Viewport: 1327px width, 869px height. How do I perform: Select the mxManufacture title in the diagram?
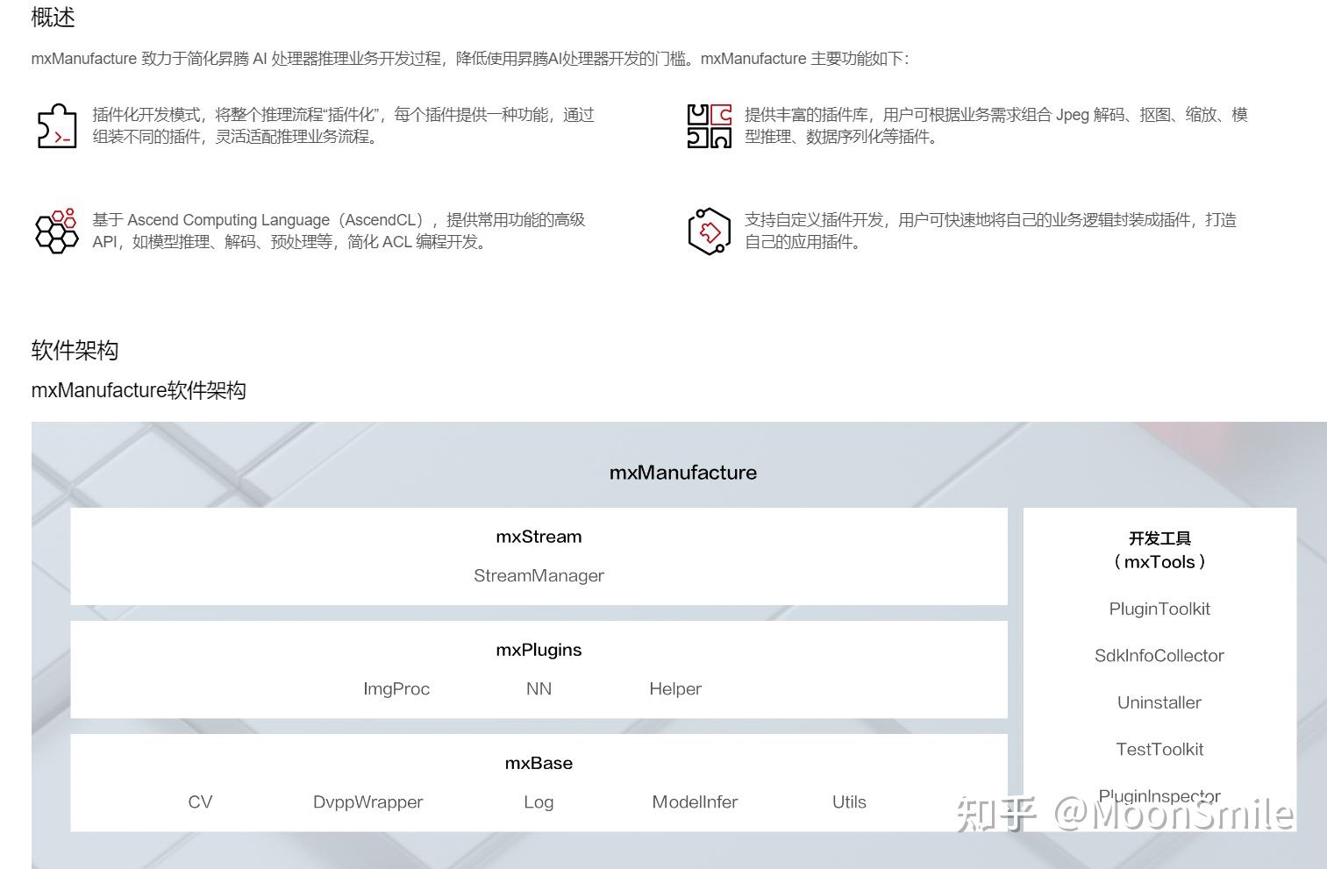point(683,472)
